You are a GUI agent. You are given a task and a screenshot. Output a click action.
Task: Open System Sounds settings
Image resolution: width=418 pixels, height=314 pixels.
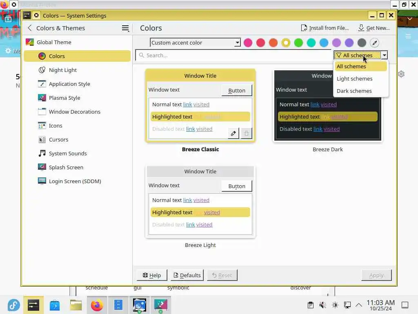click(x=77, y=153)
